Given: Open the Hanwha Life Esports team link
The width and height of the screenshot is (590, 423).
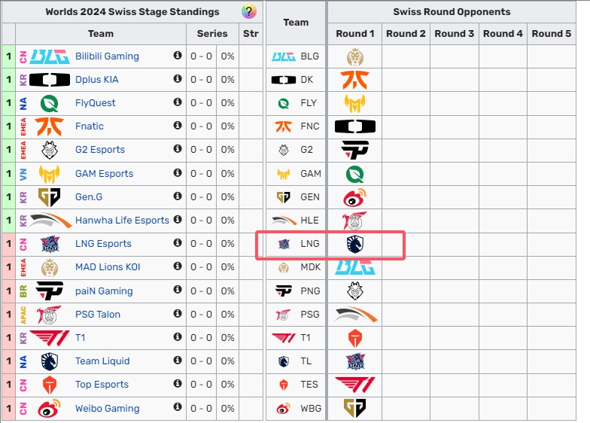Looking at the screenshot, I should coord(122,221).
